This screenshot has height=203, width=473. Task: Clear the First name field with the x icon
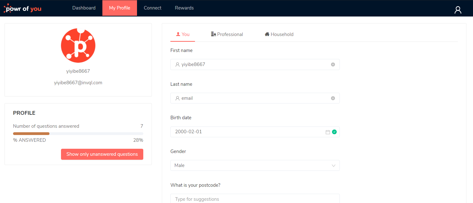point(333,64)
